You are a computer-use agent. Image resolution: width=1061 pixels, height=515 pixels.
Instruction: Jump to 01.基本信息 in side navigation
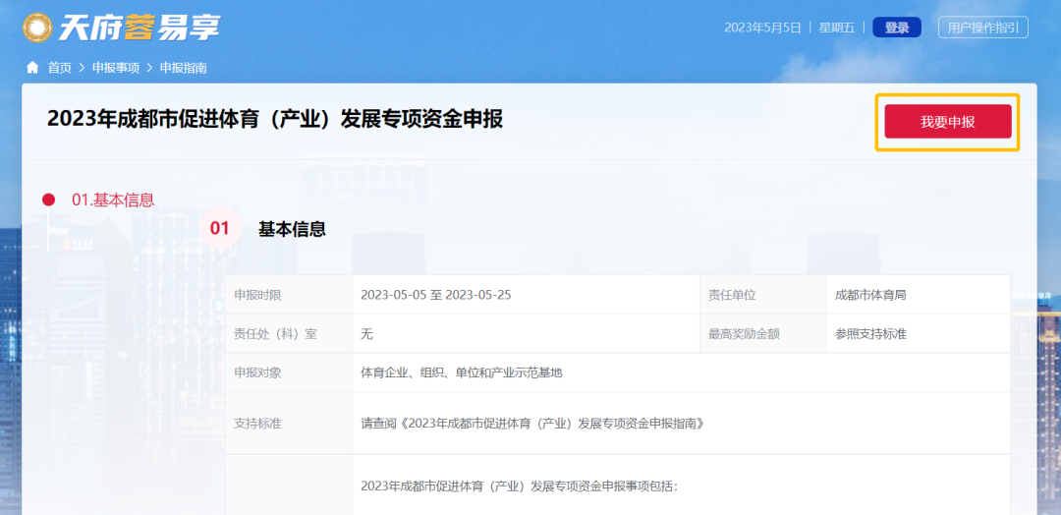pos(113,200)
